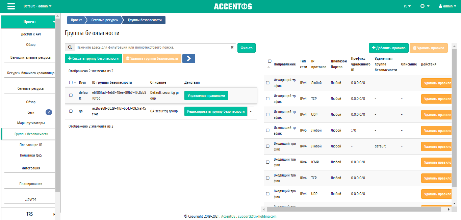Open the ru language dropdown
The height and width of the screenshot is (220, 461).
point(407,6)
